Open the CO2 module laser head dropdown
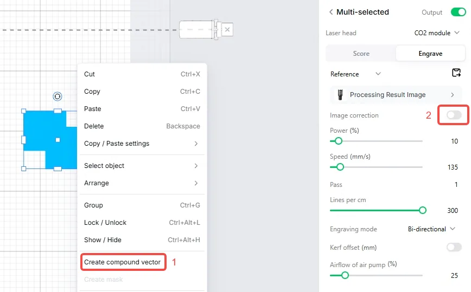 [x=437, y=33]
